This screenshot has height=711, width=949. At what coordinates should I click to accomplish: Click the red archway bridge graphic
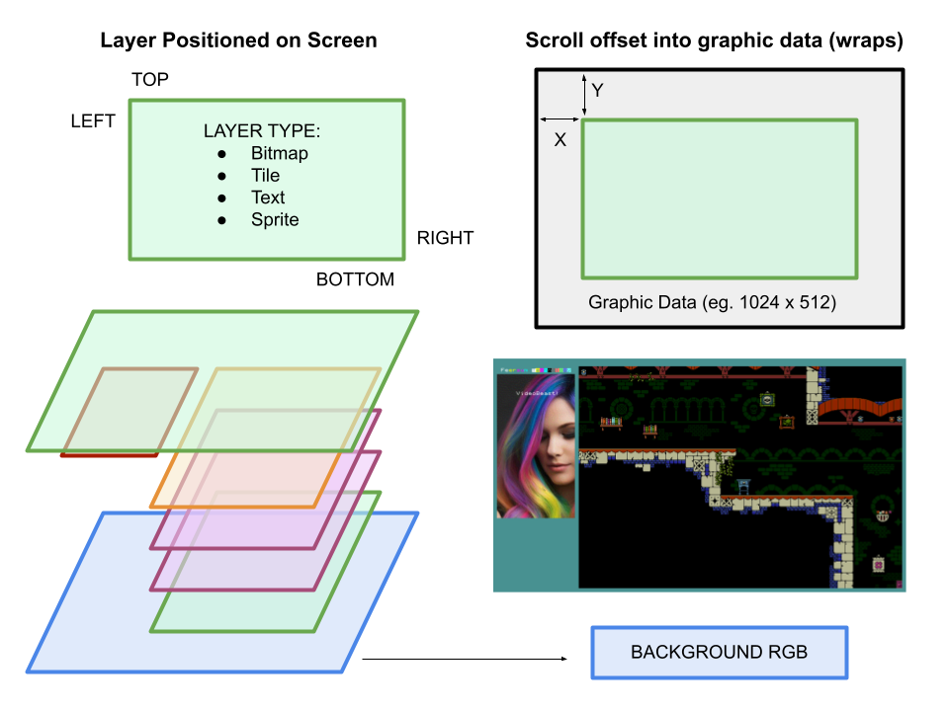[853, 407]
